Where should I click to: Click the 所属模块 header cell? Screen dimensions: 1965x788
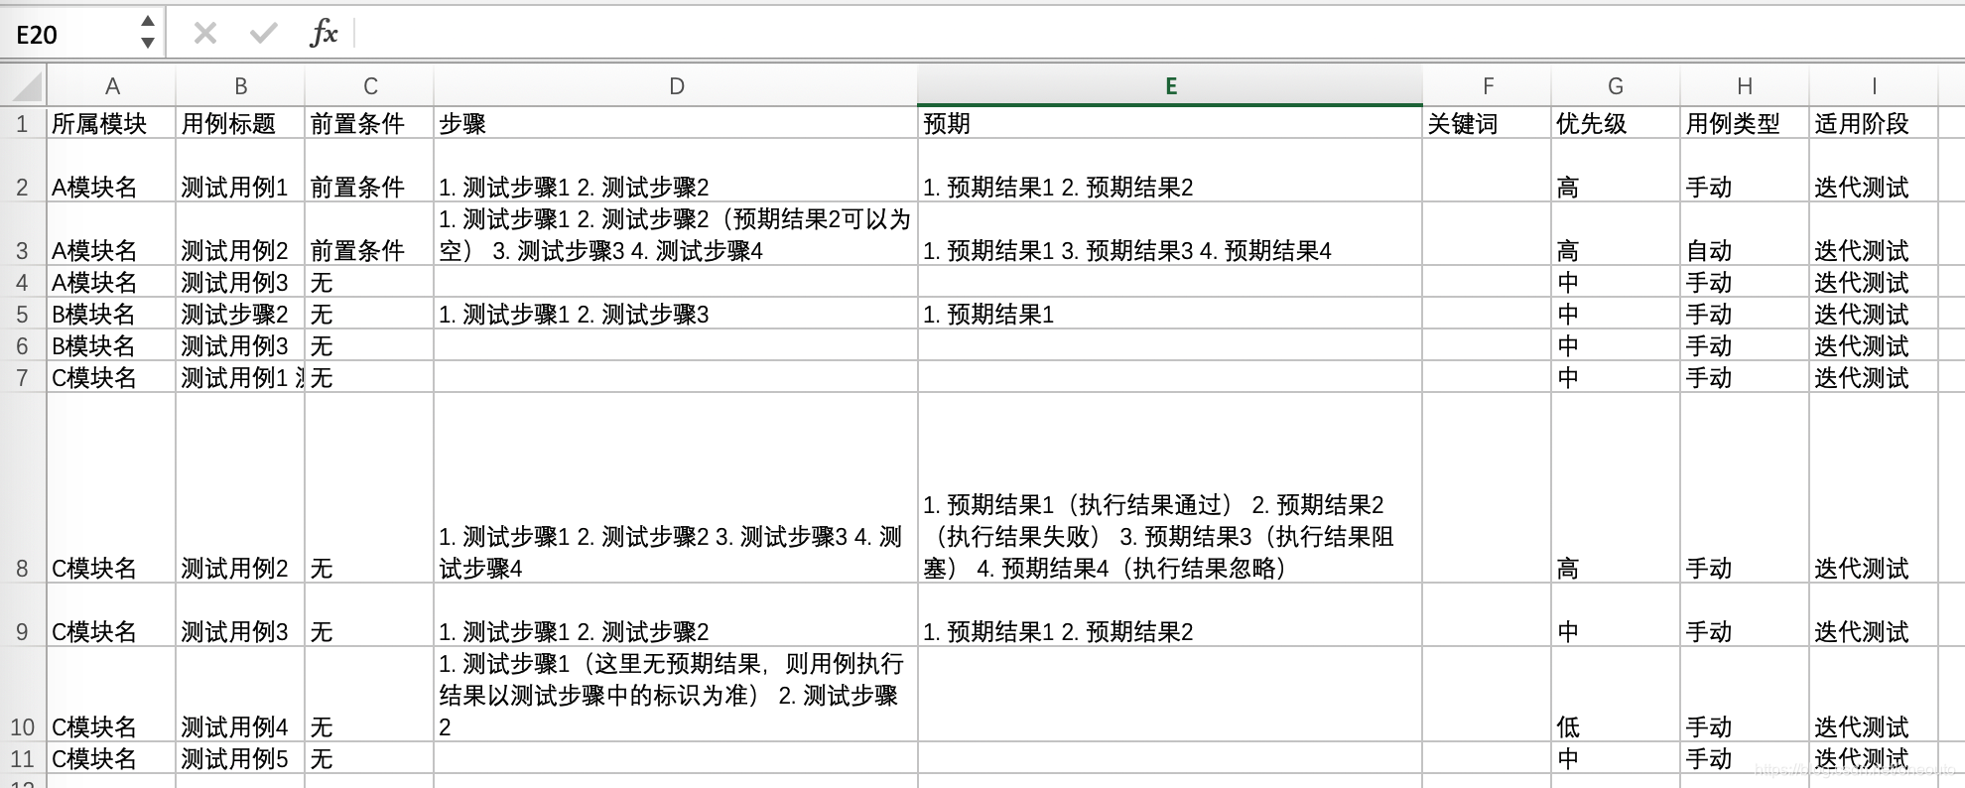[x=111, y=123]
